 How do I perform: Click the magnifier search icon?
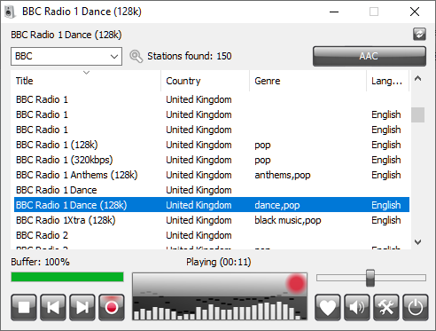coord(136,56)
